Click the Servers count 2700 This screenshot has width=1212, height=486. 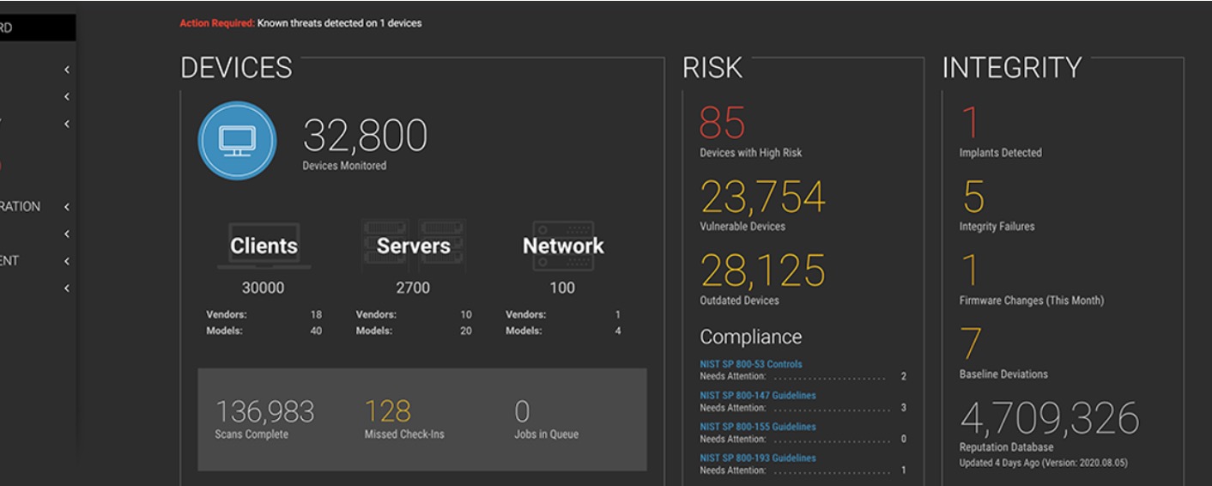point(413,288)
